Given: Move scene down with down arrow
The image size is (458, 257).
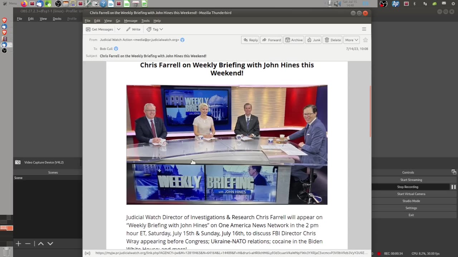Looking at the screenshot, I should click(50, 243).
